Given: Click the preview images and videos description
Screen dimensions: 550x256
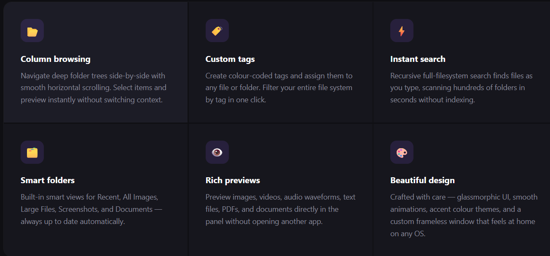Looking at the screenshot, I should point(281,209).
